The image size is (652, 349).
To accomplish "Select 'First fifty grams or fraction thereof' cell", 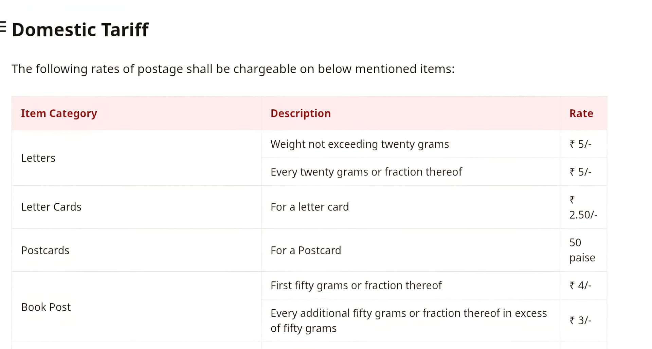I will click(x=356, y=286).
